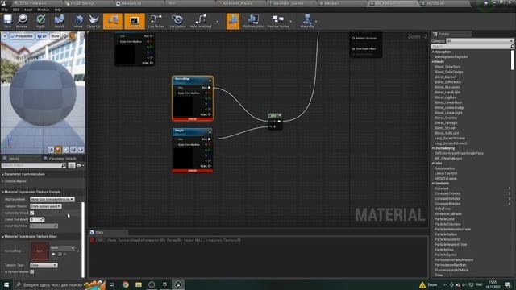The image size is (516, 290).
Task: Click the Perspective view mode button
Action: pos(22,35)
